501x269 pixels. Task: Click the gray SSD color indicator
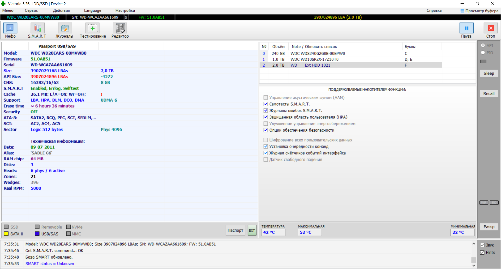tap(6, 227)
